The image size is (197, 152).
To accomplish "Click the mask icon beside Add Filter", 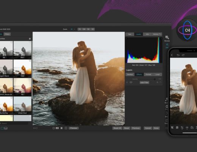I will pos(131,82).
